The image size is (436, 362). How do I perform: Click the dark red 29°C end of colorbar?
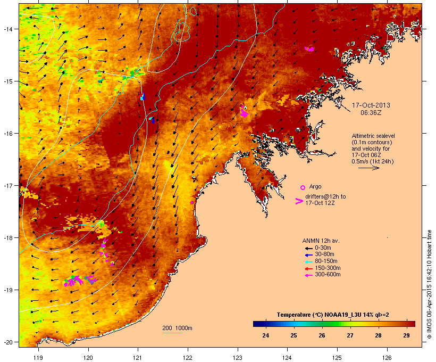coord(411,324)
